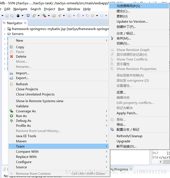Expand the Servers tree node
The height and width of the screenshot is (178, 170).
pyautogui.click(x=5, y=34)
